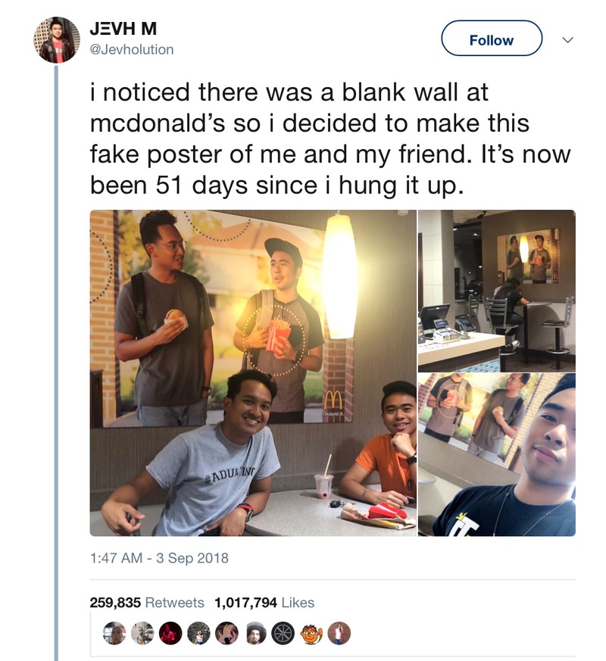This screenshot has height=661, width=606.
Task: Click the fourth liker avatar
Action: 198,633
